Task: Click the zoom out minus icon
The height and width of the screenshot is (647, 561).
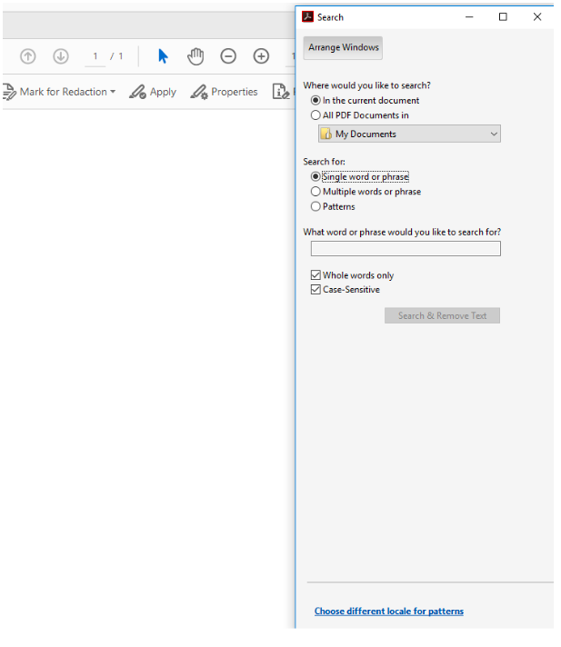Action: (228, 56)
